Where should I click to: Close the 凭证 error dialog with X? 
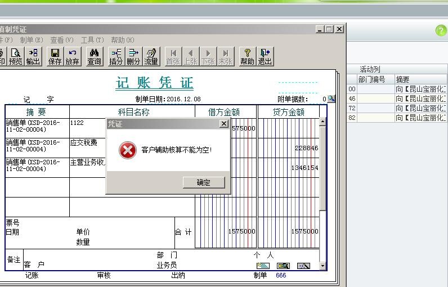point(223,124)
